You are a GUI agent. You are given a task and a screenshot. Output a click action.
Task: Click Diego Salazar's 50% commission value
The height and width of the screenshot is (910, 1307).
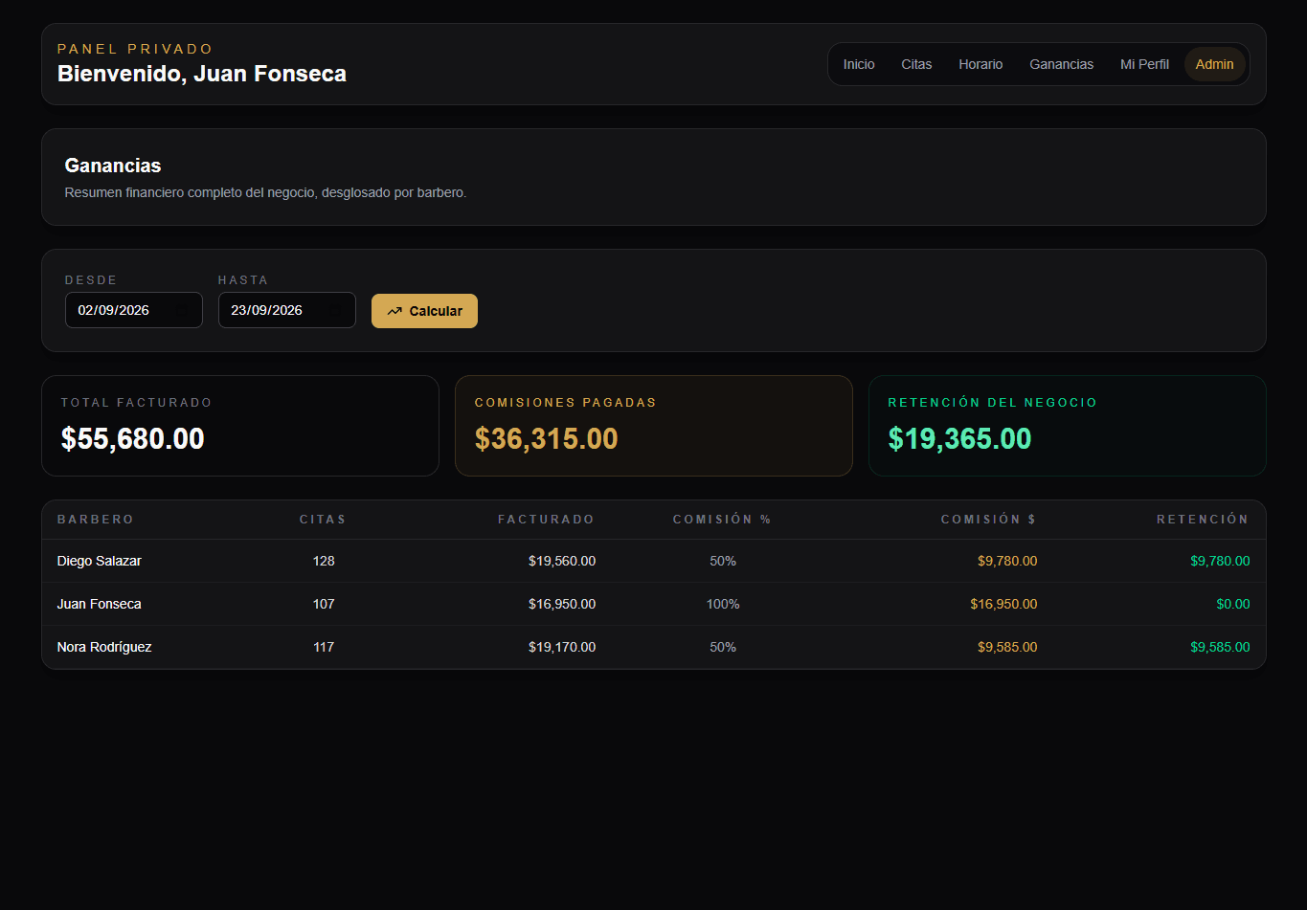tap(723, 561)
